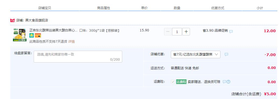The image size is (279, 99).
Task: Click the subtotal 12.00
Action: pos(270,31)
